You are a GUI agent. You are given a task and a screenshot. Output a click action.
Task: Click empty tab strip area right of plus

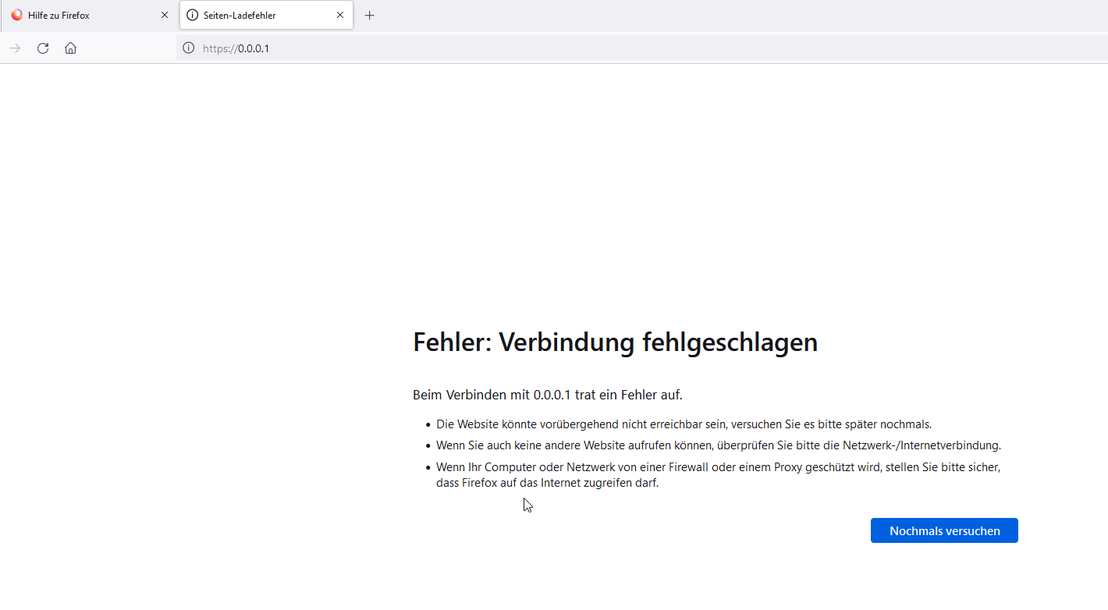(702, 16)
